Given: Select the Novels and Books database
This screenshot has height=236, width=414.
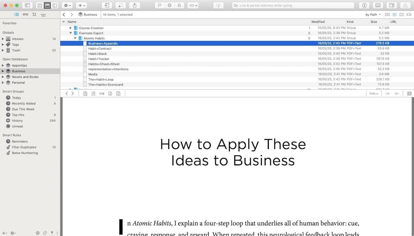Looking at the screenshot, I should click(x=25, y=77).
